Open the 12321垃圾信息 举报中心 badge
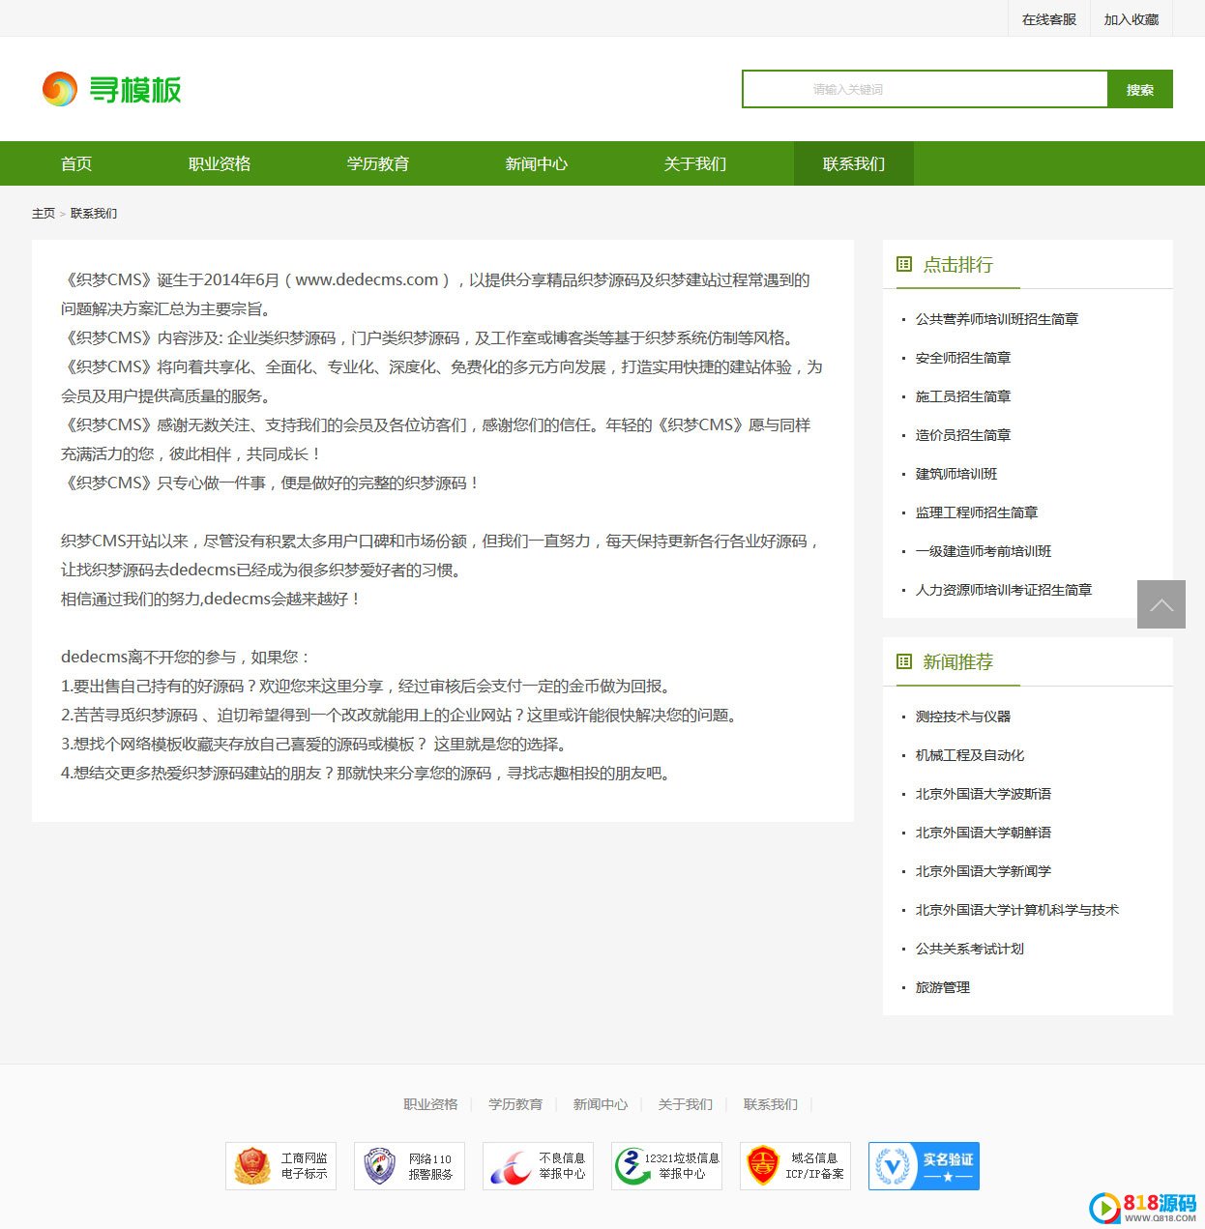 point(666,1166)
